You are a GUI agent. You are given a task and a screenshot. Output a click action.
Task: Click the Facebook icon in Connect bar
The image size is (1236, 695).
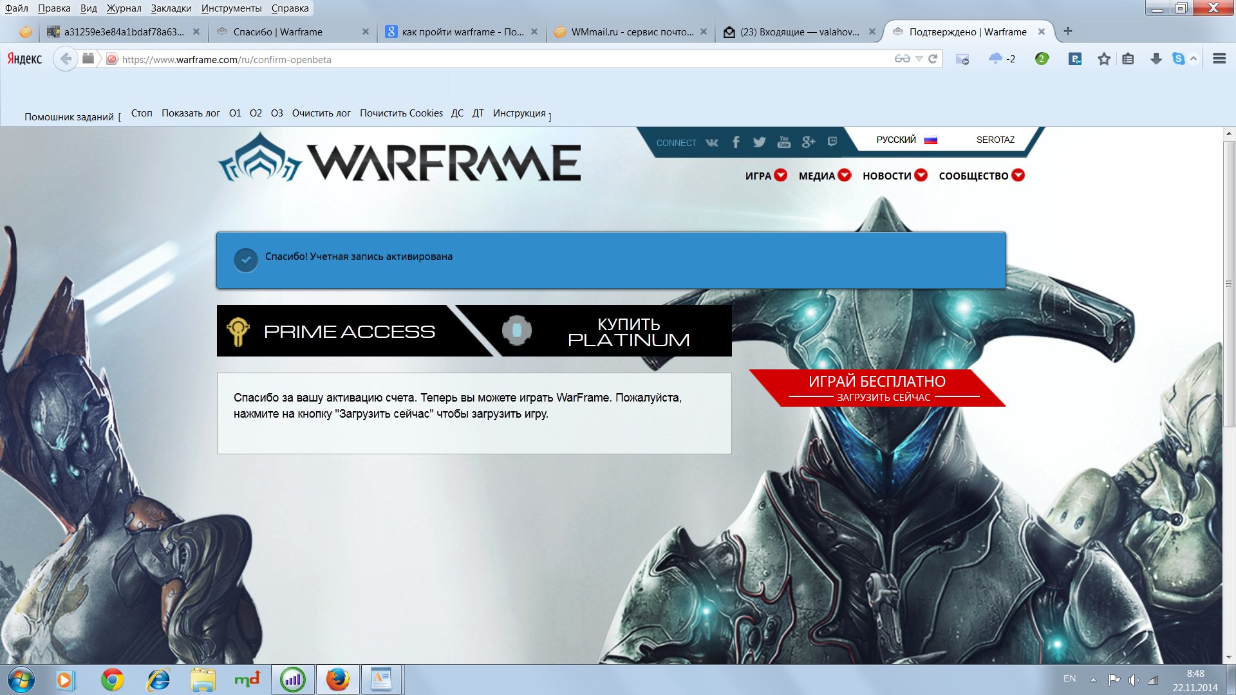point(736,142)
